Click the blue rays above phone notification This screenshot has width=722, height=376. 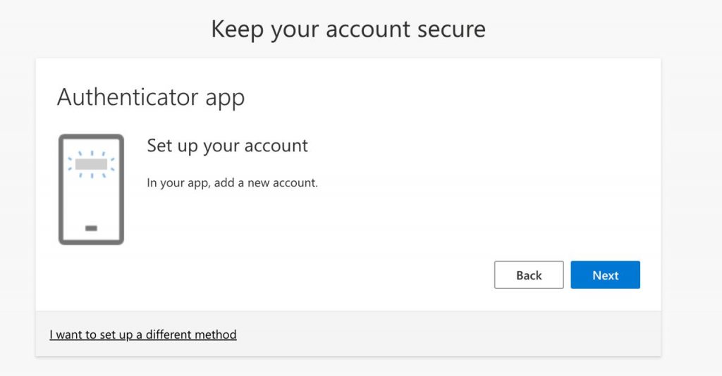pos(91,152)
